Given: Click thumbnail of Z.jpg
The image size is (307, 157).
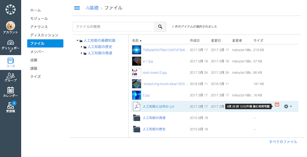Looking at the screenshot, I should [x=136, y=95].
